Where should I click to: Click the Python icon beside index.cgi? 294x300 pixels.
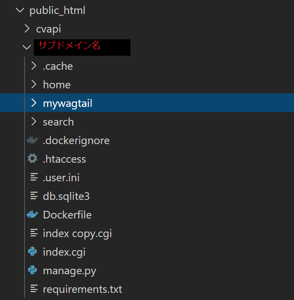(x=32, y=252)
